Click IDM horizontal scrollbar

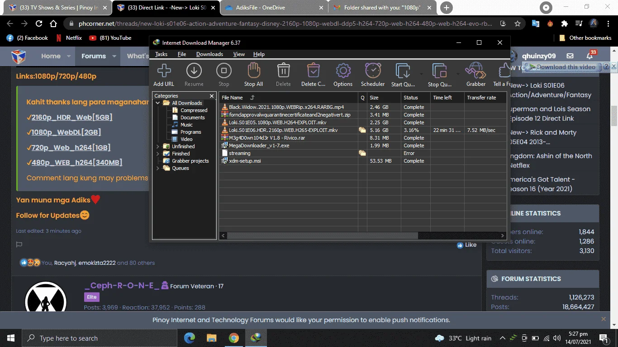coord(323,235)
